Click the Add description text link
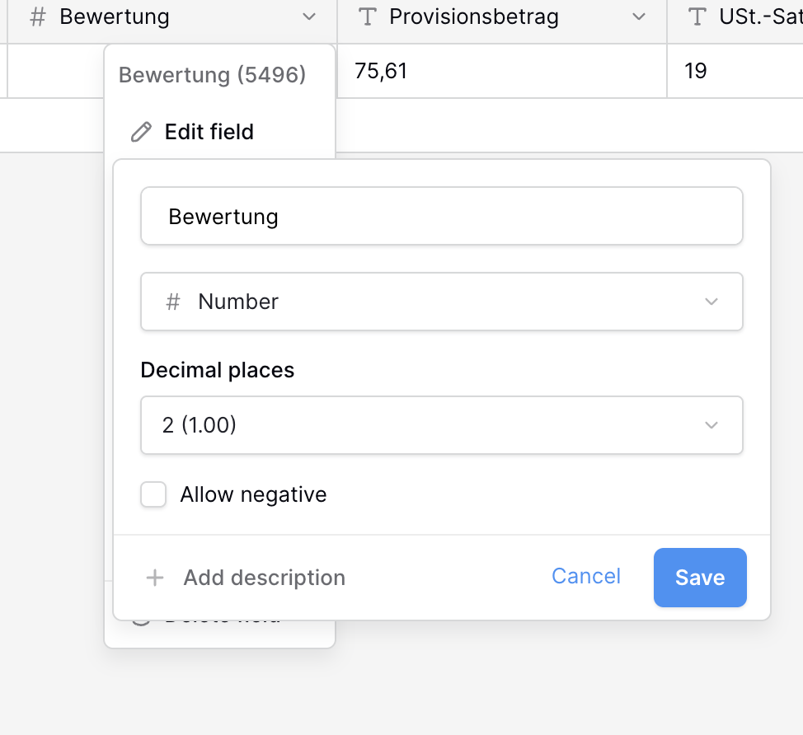Viewport: 803px width, 735px height. point(264,578)
